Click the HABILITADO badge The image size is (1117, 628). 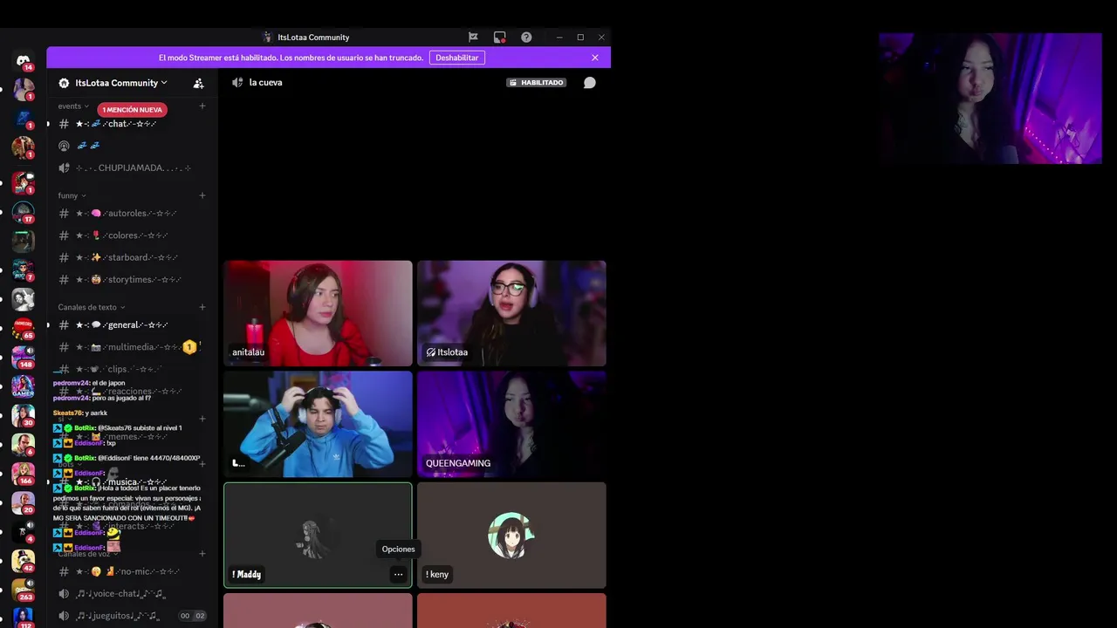pos(537,83)
